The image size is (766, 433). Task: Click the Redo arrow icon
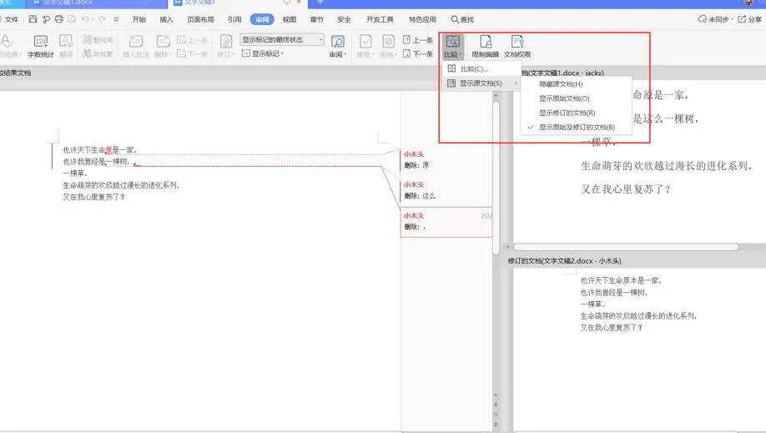[102, 19]
